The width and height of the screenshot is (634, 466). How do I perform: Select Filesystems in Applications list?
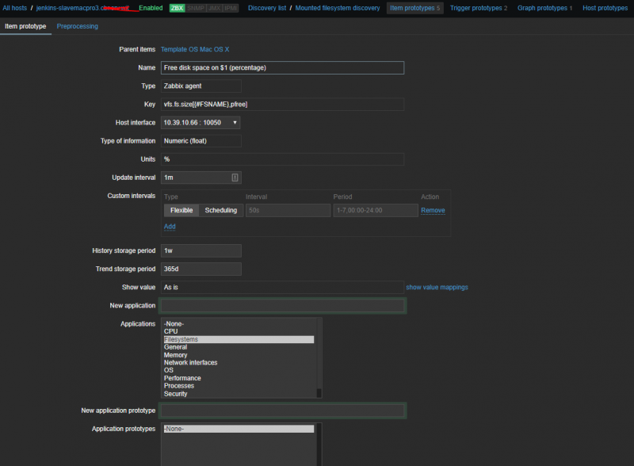click(x=238, y=339)
